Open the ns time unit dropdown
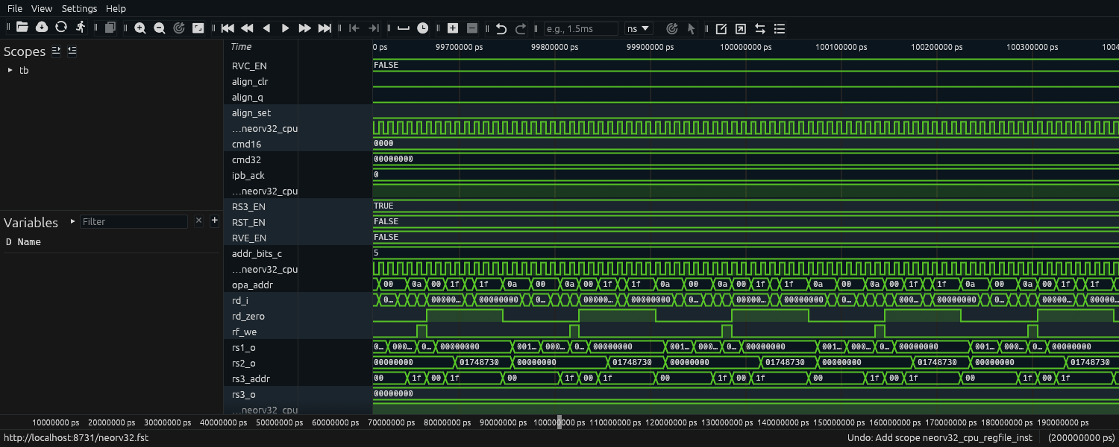1119x447 pixels. point(639,28)
